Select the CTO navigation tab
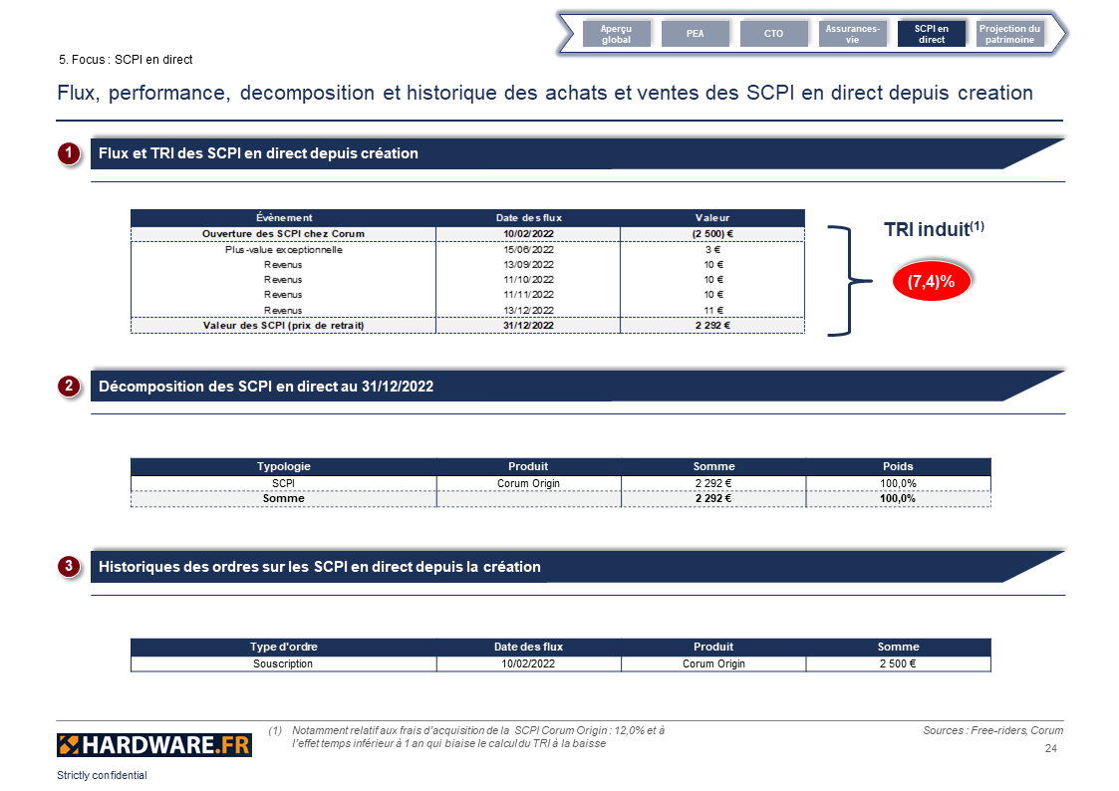The image size is (1119, 791). point(773,34)
